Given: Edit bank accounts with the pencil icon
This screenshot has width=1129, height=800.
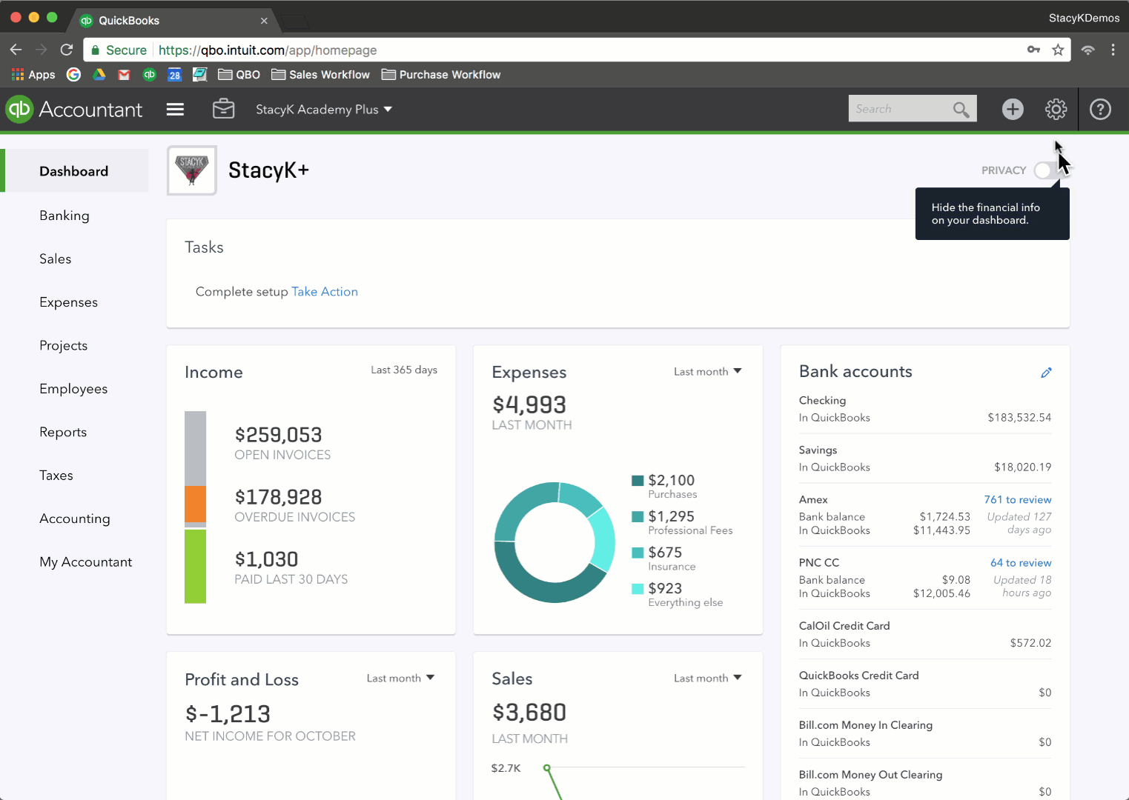Looking at the screenshot, I should coord(1046,373).
